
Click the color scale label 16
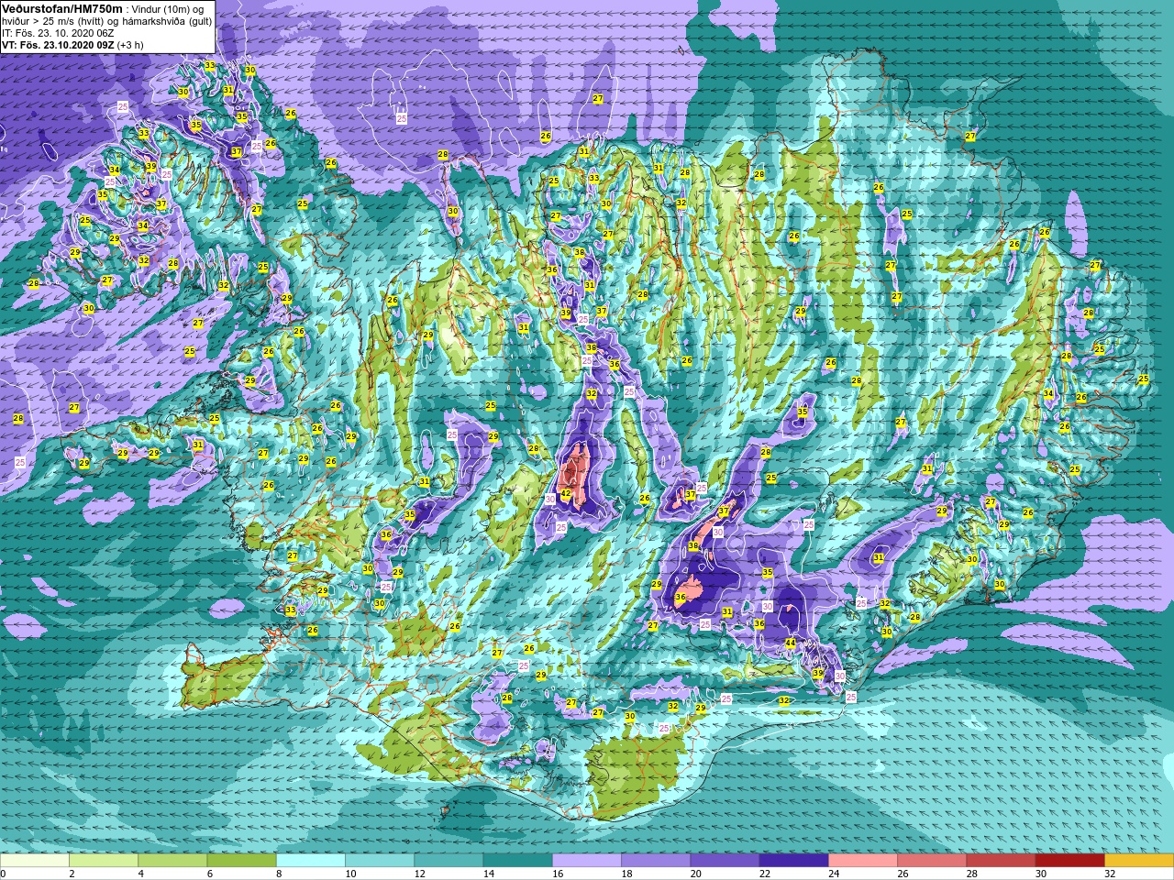(558, 874)
